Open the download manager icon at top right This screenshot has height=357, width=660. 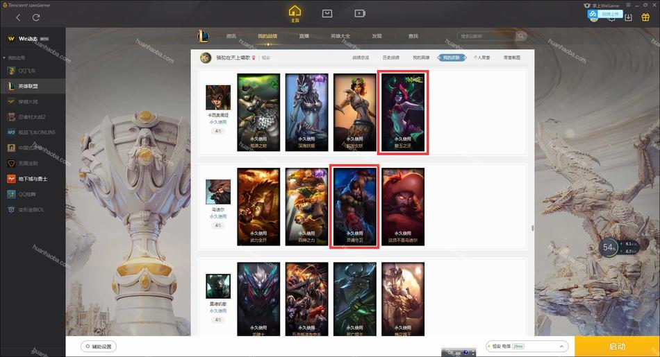pyautogui.click(x=628, y=17)
